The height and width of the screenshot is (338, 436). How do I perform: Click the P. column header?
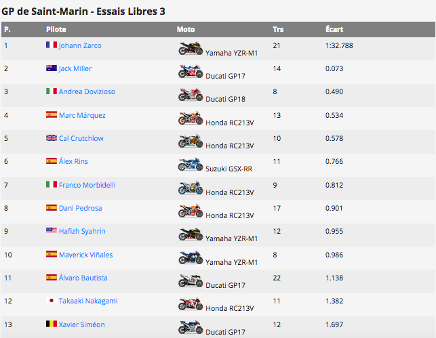coord(7,29)
